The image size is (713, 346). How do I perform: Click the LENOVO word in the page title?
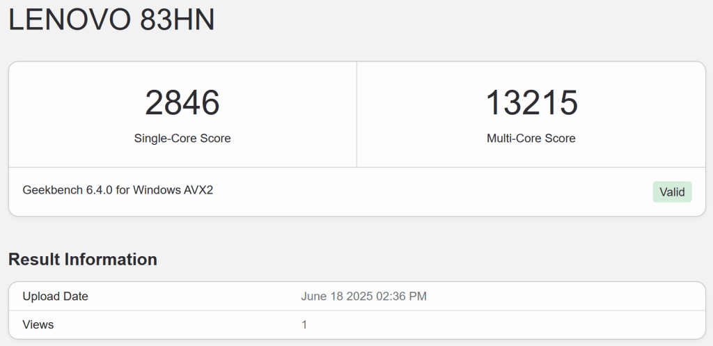(70, 20)
